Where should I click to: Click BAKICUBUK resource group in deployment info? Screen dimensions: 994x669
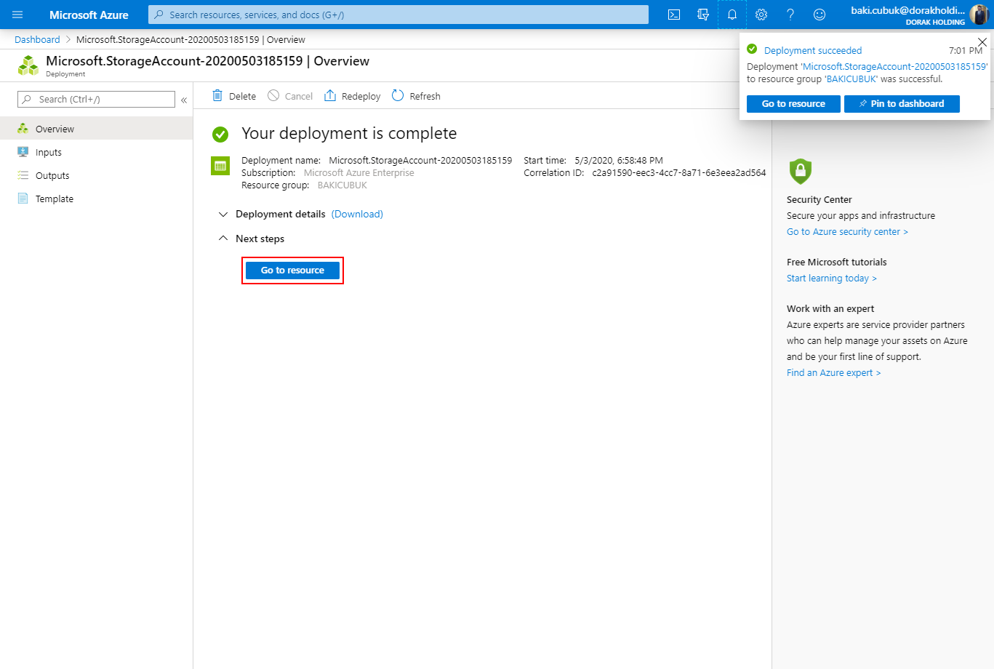pos(342,185)
